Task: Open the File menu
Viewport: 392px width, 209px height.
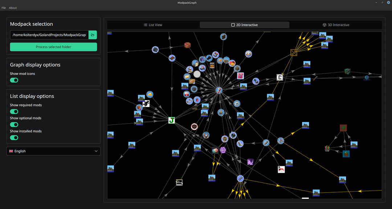Action: click(x=4, y=8)
